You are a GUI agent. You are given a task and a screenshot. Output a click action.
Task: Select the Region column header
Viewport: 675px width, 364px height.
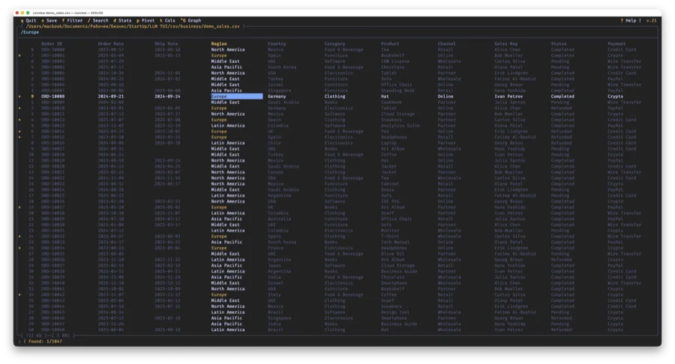click(x=220, y=44)
